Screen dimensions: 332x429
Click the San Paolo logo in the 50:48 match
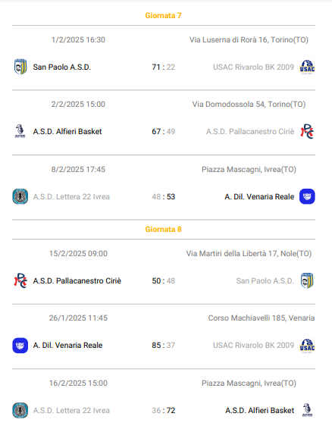pyautogui.click(x=307, y=280)
